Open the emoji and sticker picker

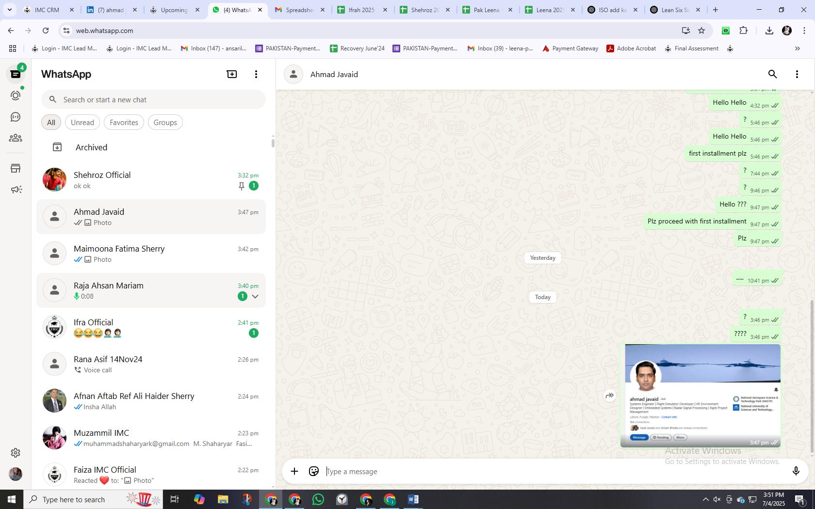[x=314, y=471]
